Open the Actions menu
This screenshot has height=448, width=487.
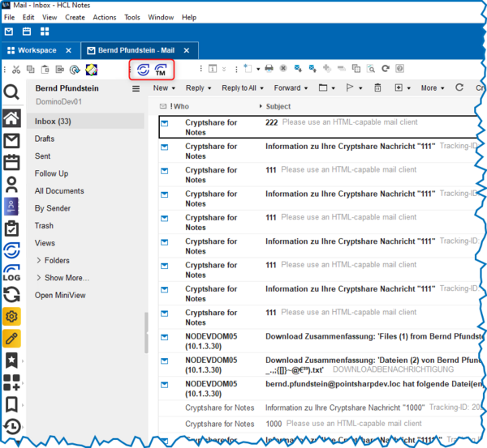tap(104, 17)
